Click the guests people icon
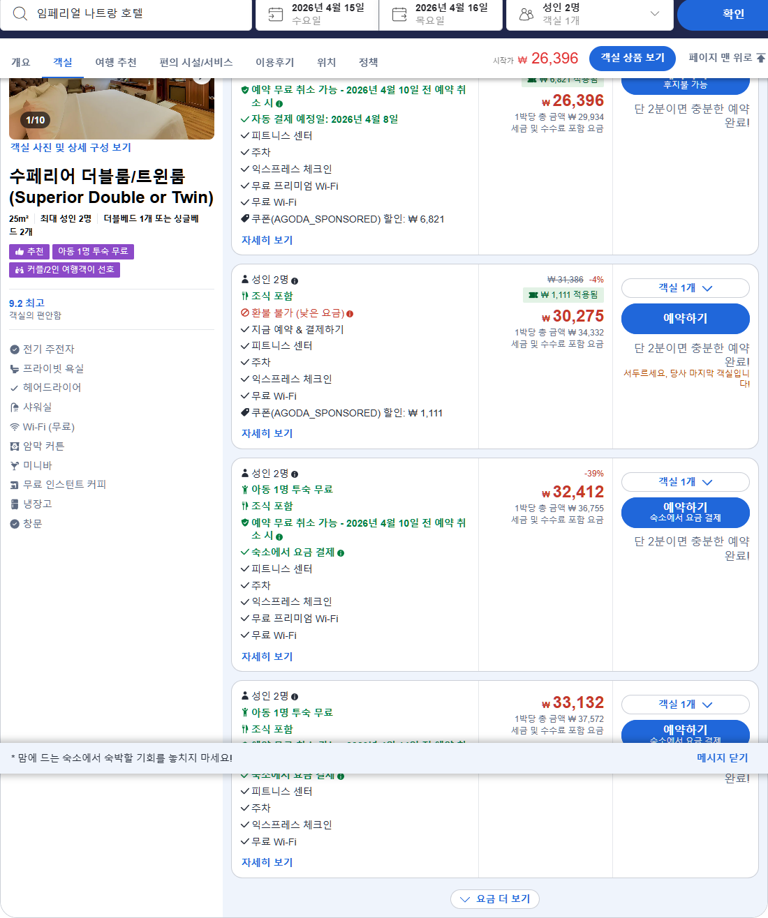 pos(526,14)
